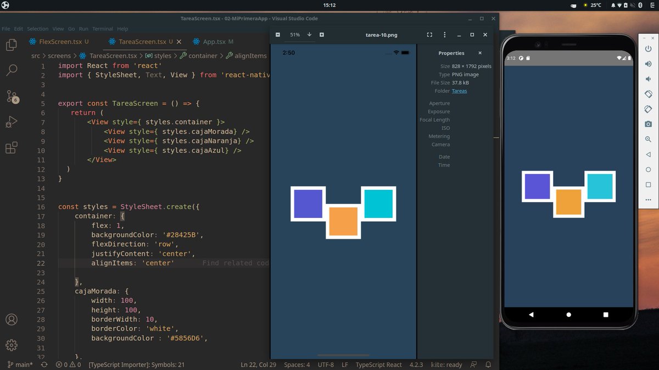Take an emulator screenshot with the camera icon
Viewport: 659px width, 370px height.
(x=649, y=124)
